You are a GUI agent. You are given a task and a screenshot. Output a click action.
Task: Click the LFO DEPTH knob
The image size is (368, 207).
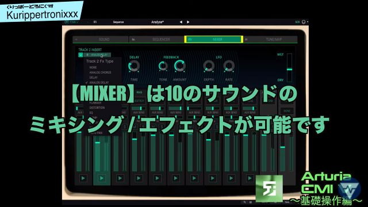[209, 66]
